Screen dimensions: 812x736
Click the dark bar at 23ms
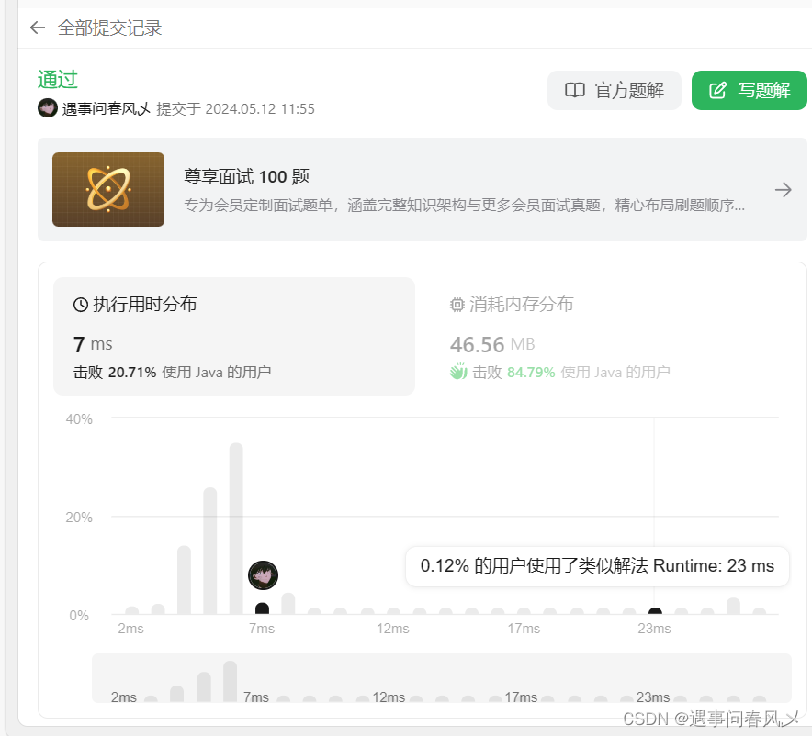click(x=655, y=612)
